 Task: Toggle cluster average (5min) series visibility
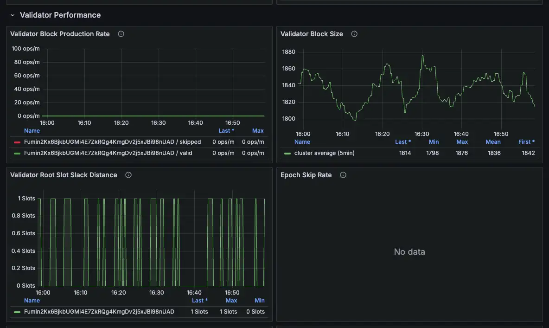tap(324, 153)
